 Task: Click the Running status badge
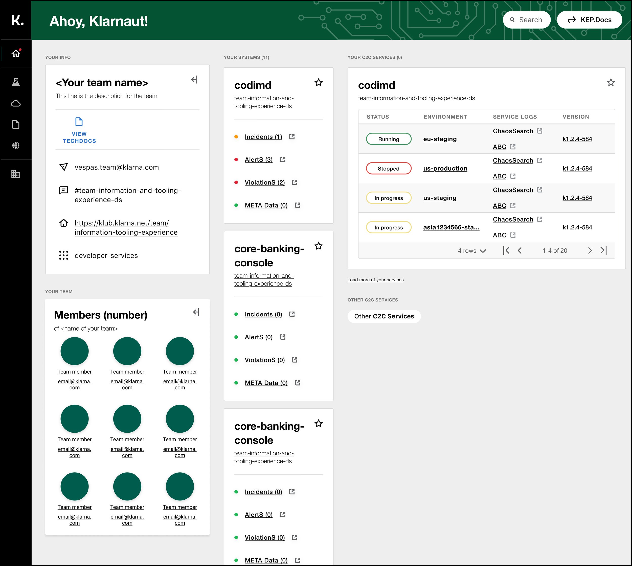coord(389,139)
